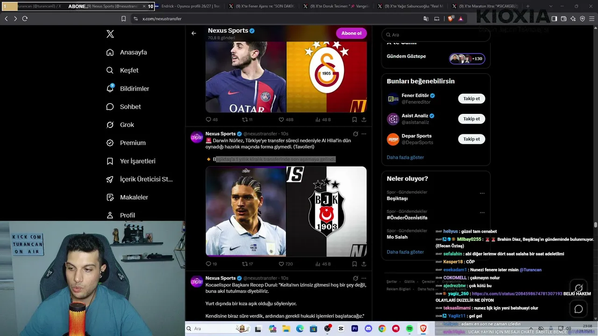Switch to the Doruk Tecimer X tab
598x336 pixels.
tap(335, 7)
